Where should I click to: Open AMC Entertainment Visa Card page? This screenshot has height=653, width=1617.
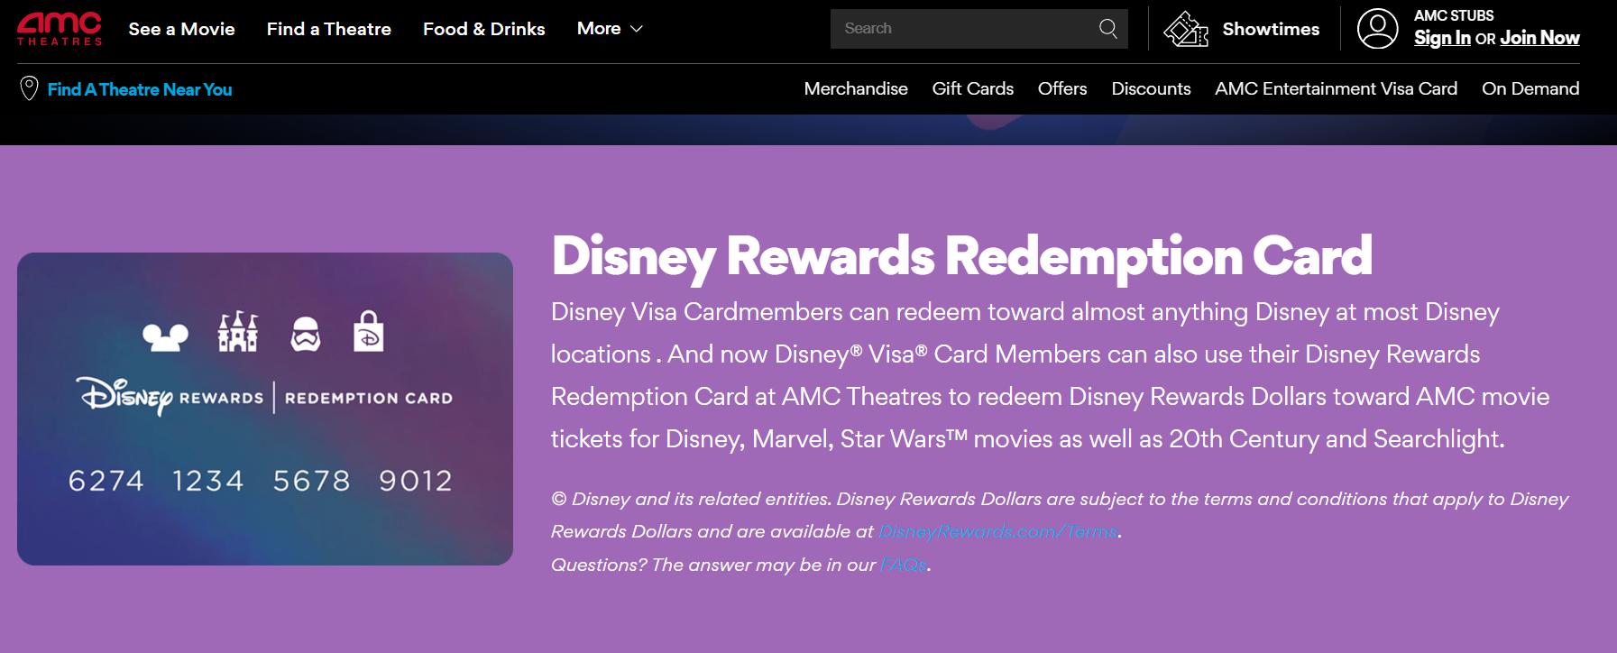(1336, 88)
